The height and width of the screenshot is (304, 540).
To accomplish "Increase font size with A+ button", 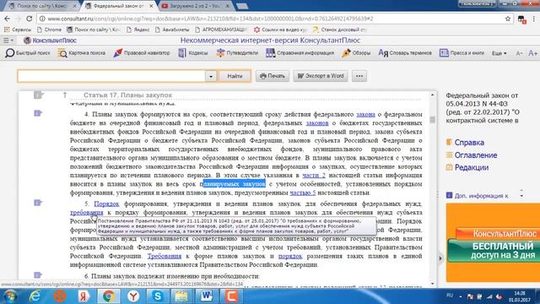I will [x=532, y=53].
